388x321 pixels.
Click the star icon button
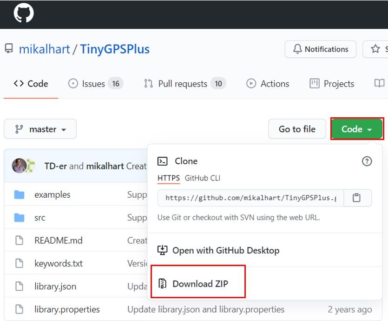point(375,49)
